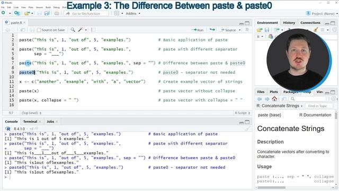Click the Re-run previous code icon

(212, 30)
